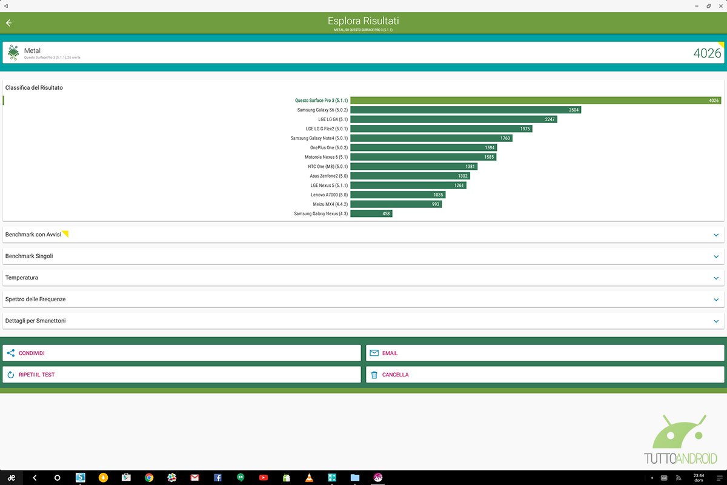Select the Metal result card title

click(32, 50)
